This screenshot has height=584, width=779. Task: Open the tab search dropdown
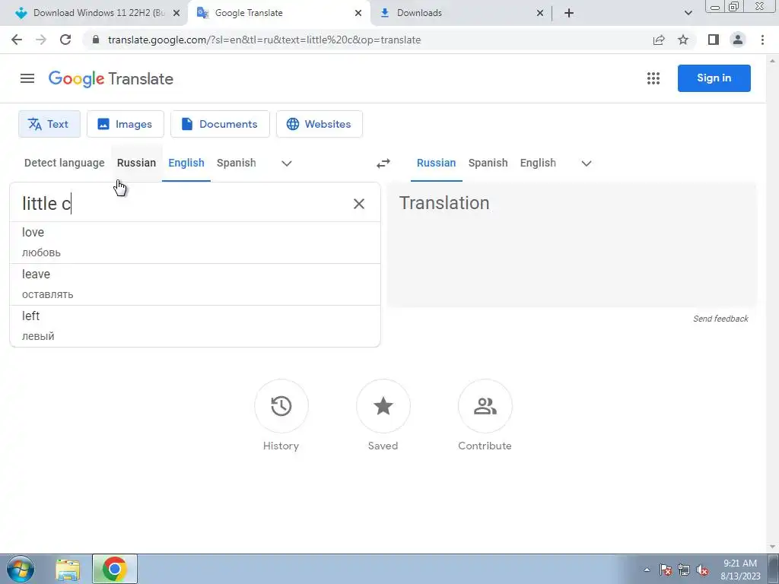688,13
